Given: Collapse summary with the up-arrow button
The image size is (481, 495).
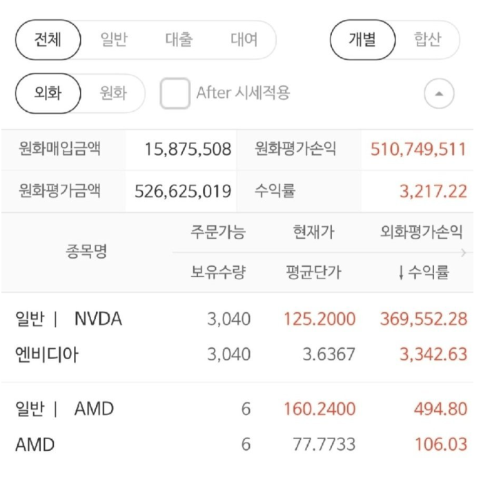Looking at the screenshot, I should coord(439,94).
